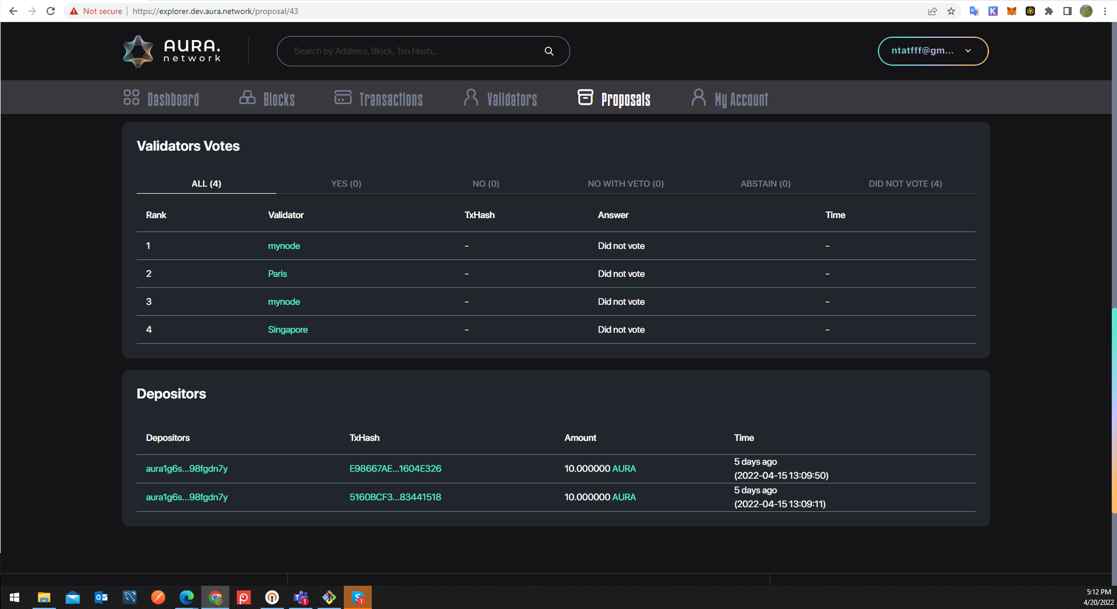View the DID NOT VOTE (4) tab
The height and width of the screenshot is (609, 1117).
click(905, 184)
